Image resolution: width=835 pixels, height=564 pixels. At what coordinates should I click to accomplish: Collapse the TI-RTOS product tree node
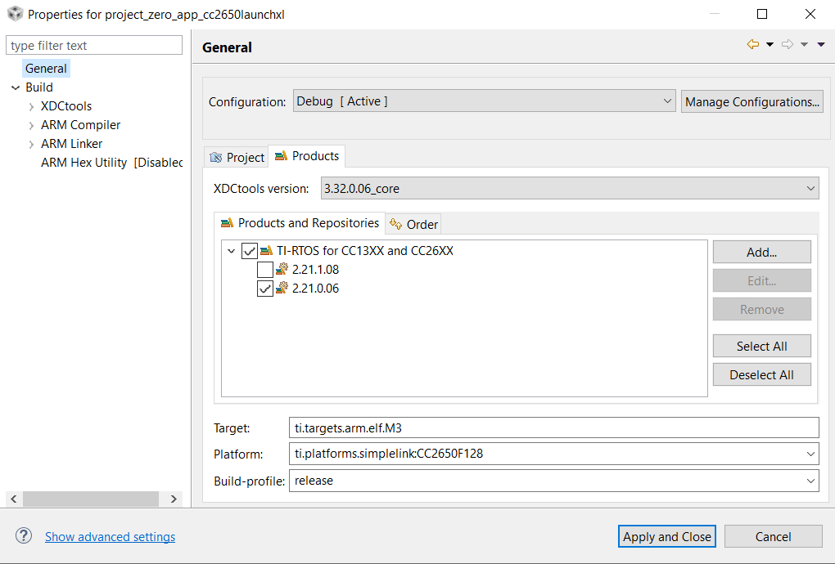click(x=231, y=250)
